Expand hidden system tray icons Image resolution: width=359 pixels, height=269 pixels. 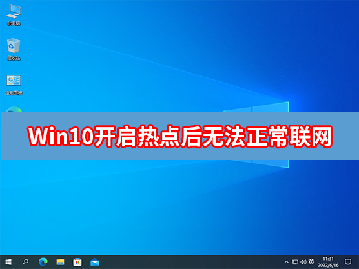coord(286,262)
